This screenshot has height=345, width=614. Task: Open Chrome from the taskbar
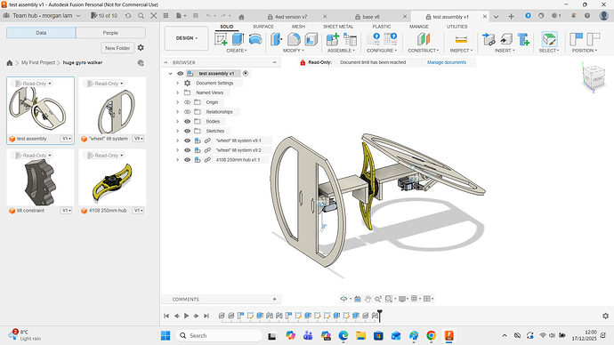coord(431,335)
